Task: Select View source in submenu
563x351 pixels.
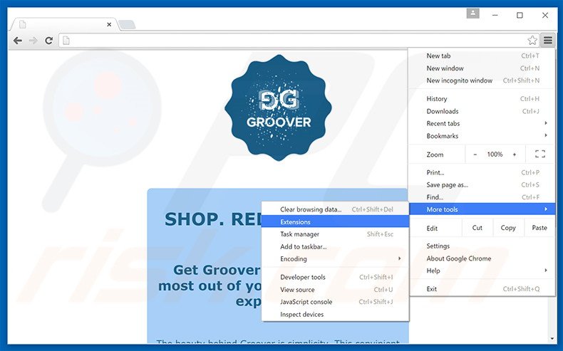Action: pos(336,290)
